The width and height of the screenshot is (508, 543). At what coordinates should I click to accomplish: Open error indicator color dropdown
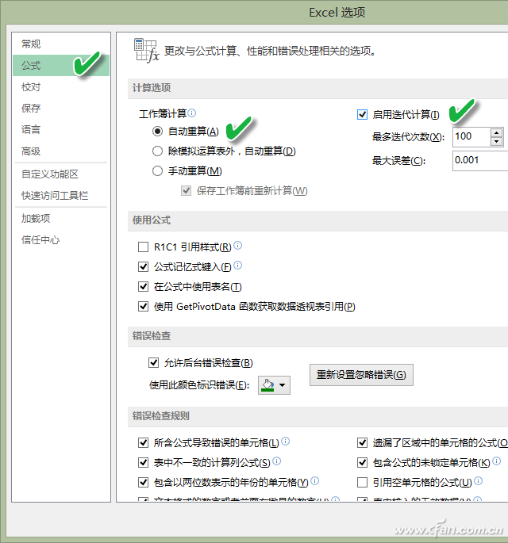[274, 385]
